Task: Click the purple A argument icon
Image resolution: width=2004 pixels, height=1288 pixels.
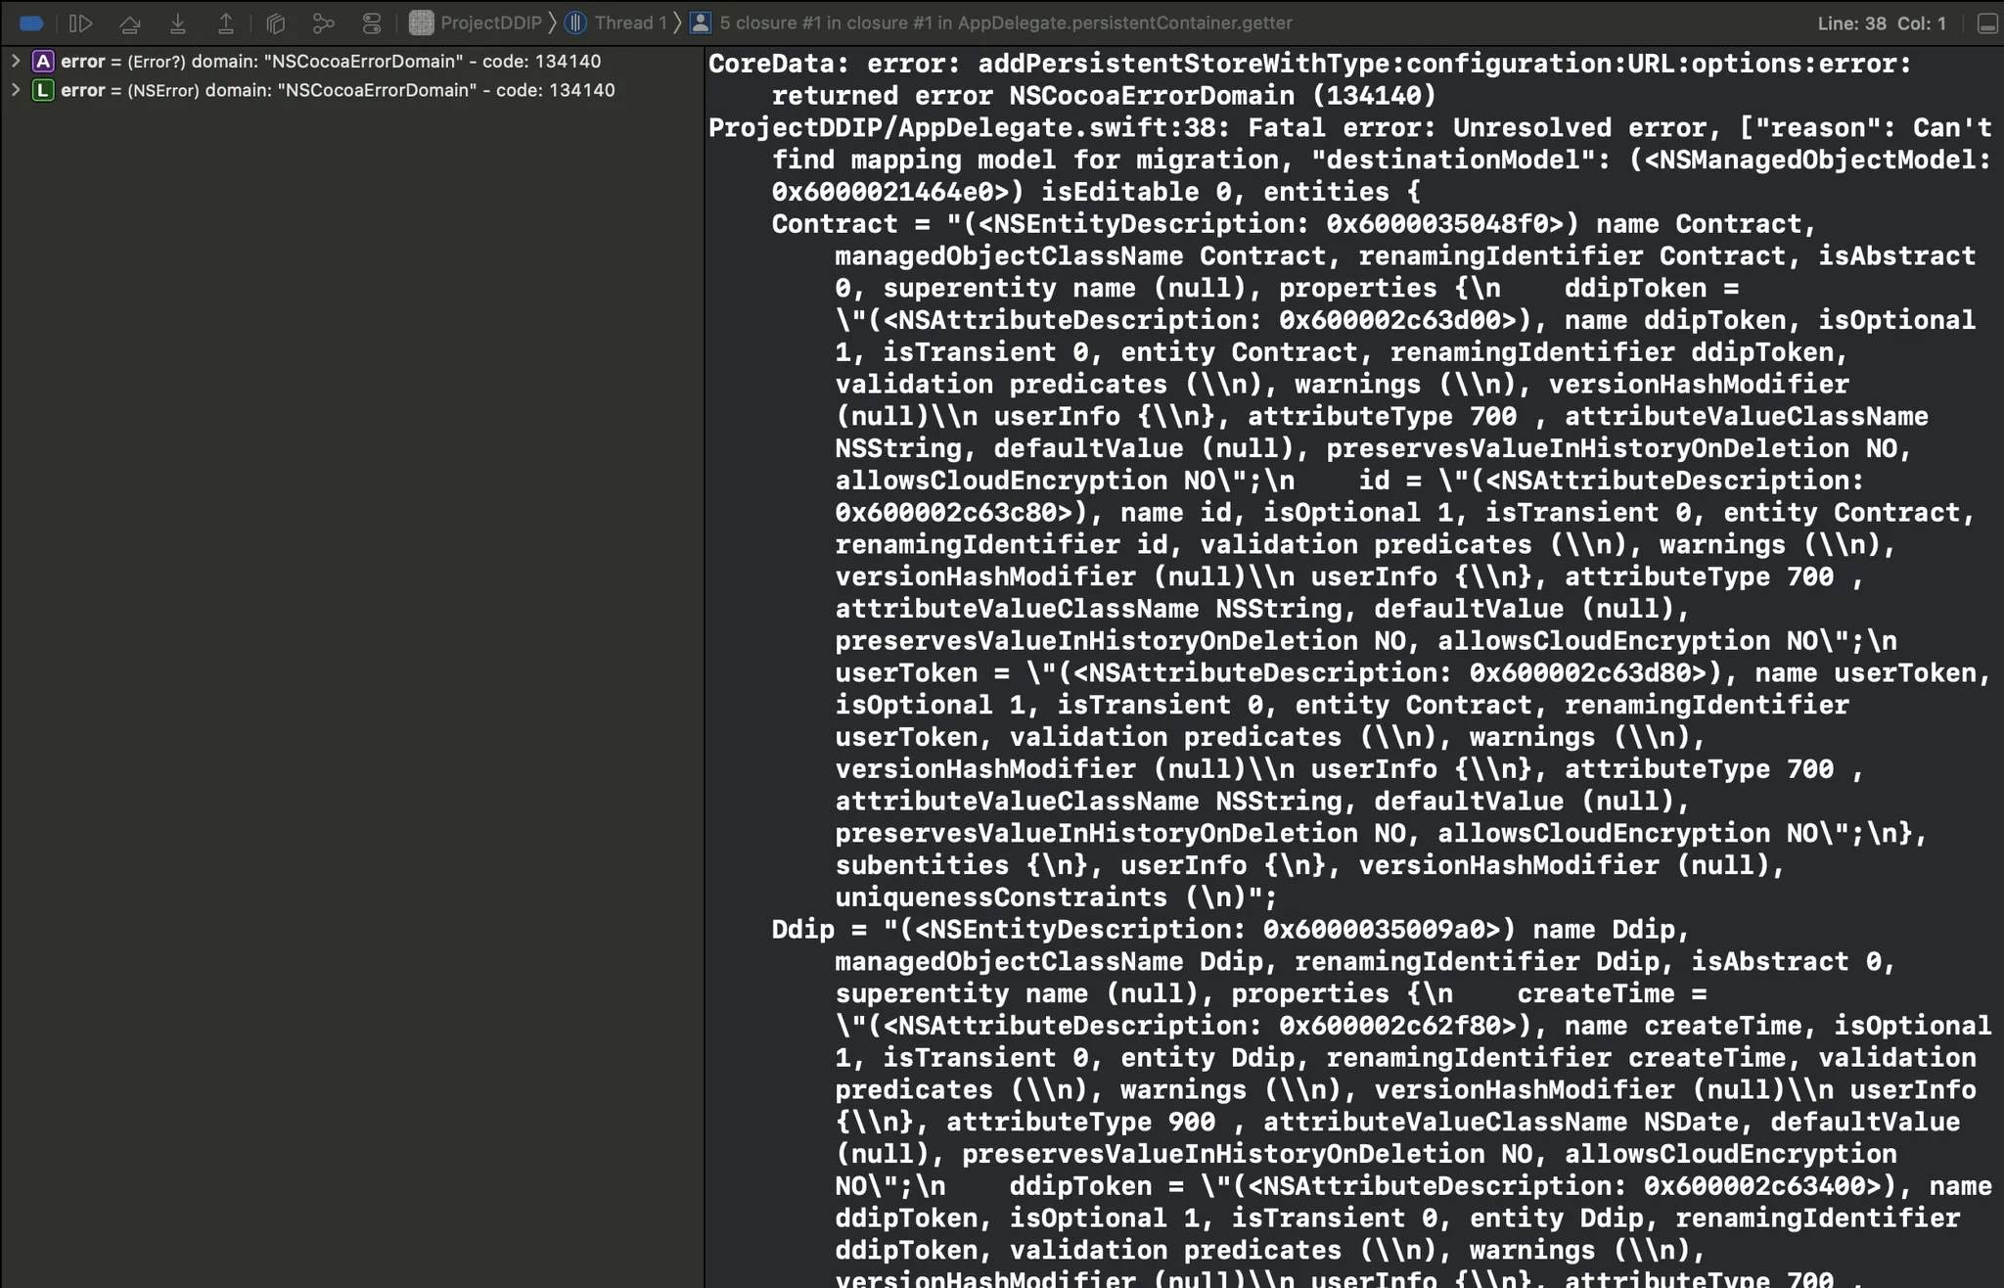Action: 43,61
